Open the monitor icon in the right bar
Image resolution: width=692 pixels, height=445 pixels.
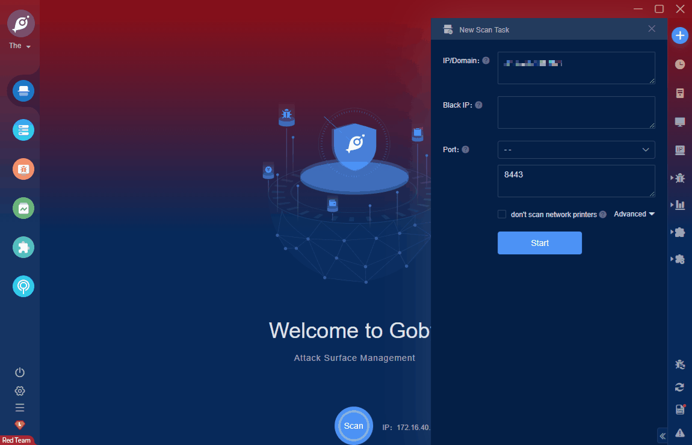(x=679, y=122)
